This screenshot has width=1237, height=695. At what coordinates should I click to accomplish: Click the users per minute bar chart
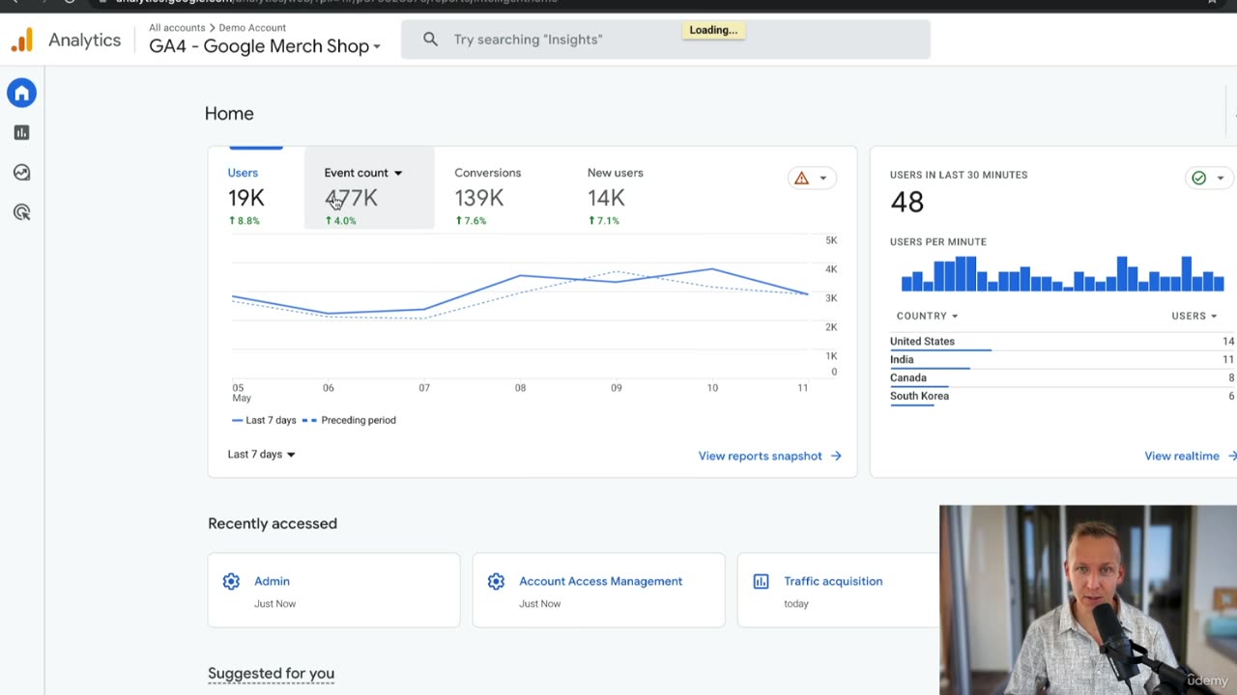[x=1062, y=273]
